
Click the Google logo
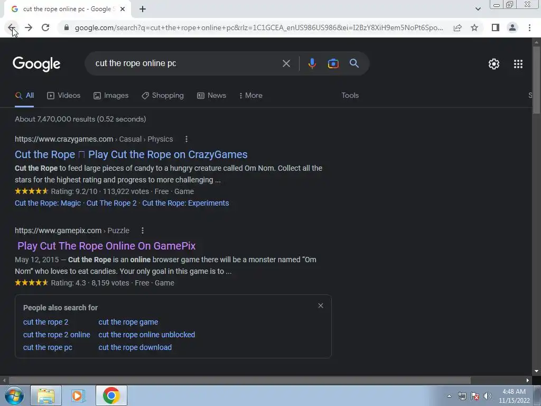pyautogui.click(x=36, y=64)
